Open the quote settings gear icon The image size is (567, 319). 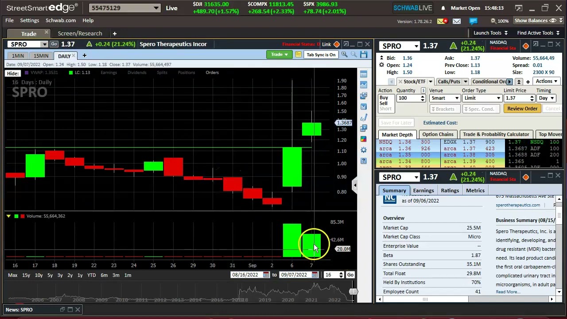coord(381,65)
